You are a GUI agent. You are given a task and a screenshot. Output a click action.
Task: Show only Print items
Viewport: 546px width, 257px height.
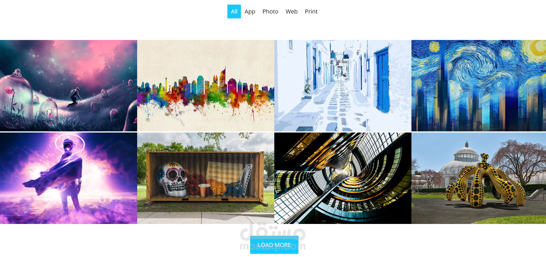(x=311, y=11)
